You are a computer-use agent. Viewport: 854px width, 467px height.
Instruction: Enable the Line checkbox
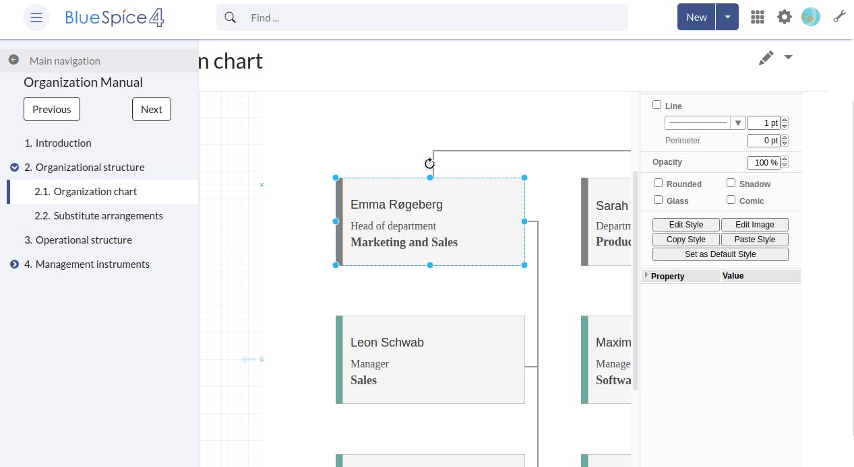(657, 105)
